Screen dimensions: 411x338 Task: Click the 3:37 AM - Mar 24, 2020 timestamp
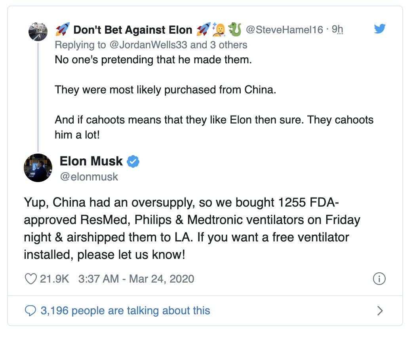coord(136,279)
